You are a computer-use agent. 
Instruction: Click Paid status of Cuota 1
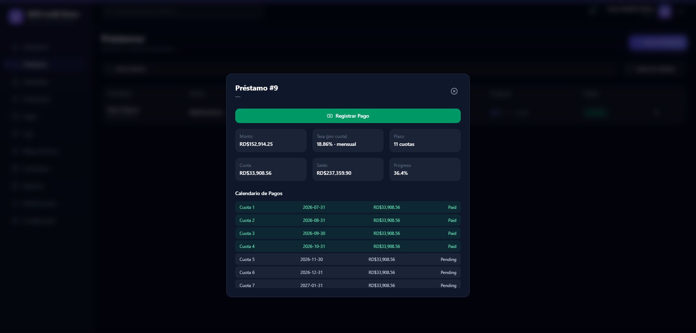tap(452, 207)
